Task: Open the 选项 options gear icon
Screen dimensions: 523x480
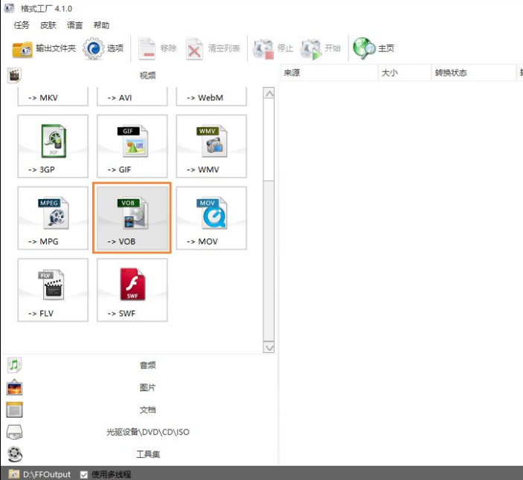Action: (x=94, y=48)
